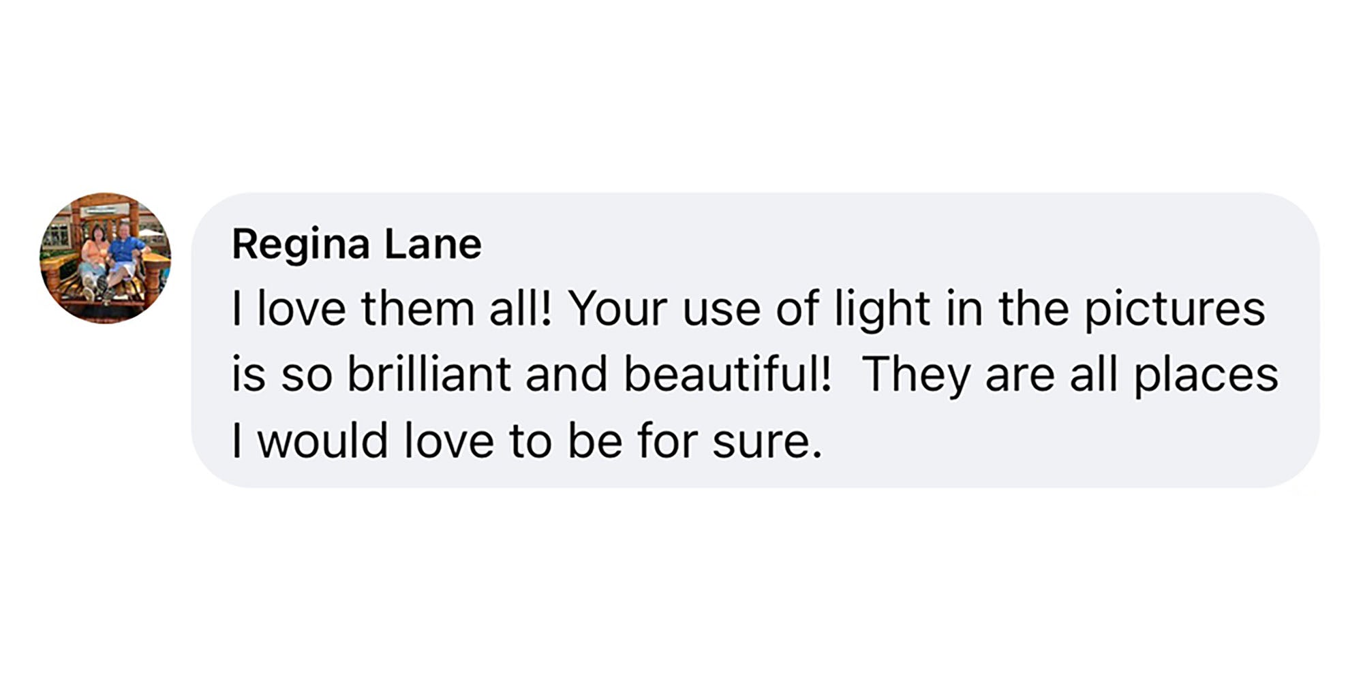Click the word "them" in the first line

[x=418, y=309]
